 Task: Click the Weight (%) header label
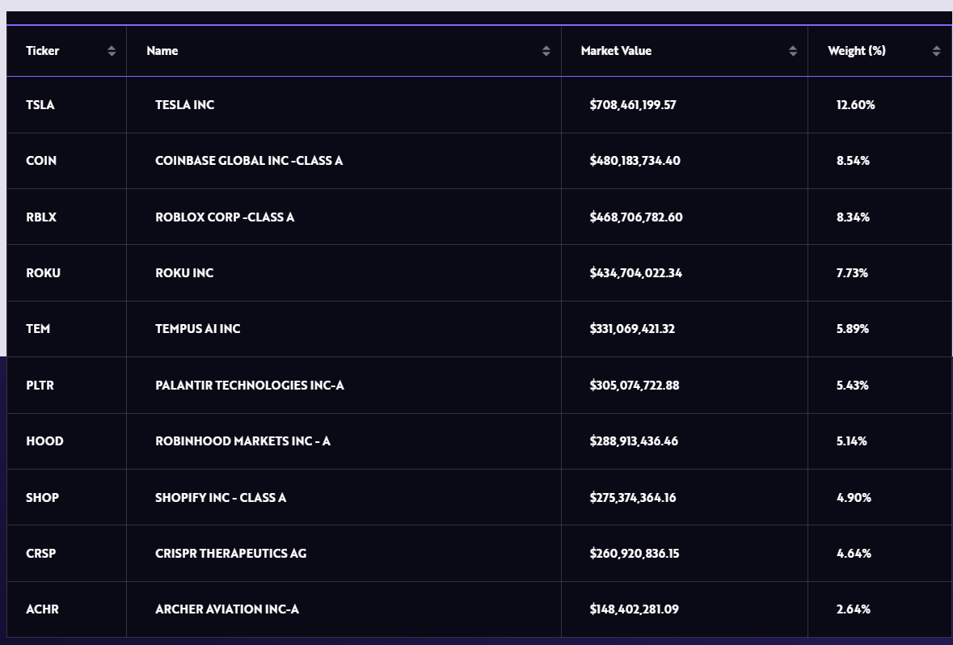(x=856, y=51)
